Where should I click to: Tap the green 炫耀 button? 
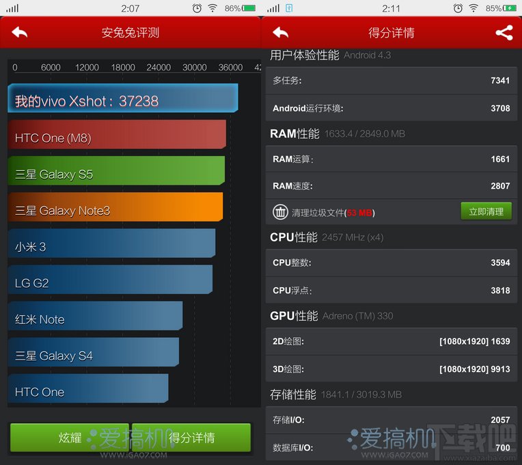pos(70,438)
